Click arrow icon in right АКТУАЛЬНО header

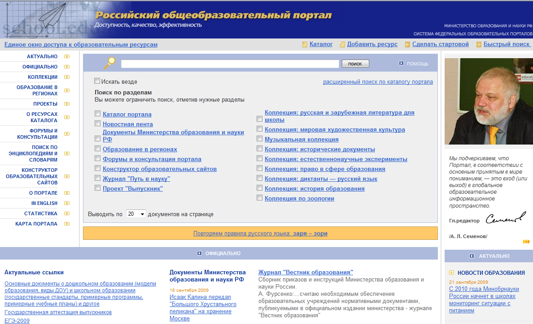click(472, 256)
